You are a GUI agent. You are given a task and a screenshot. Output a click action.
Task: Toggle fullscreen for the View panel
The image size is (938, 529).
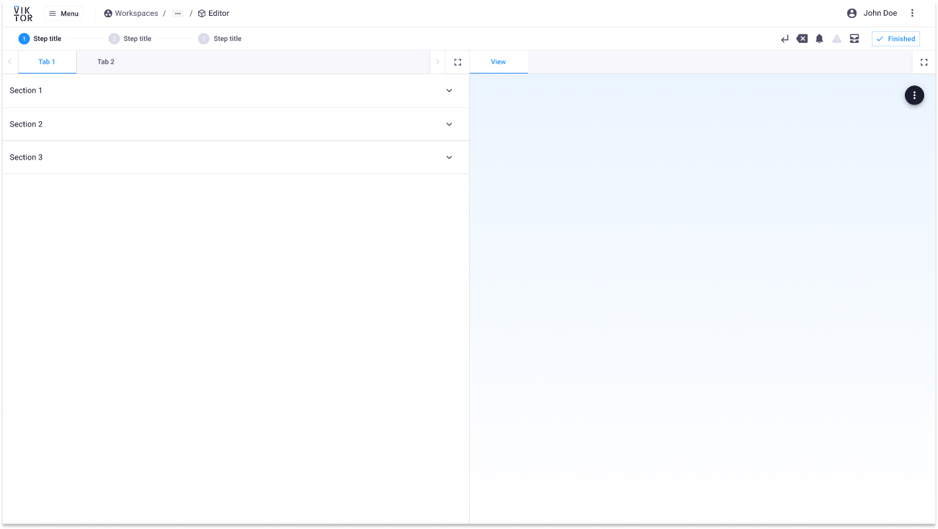click(x=924, y=62)
